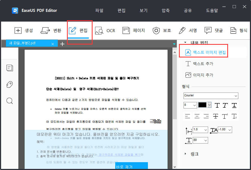Open the font size dropdown
251x170 pixels.
point(190,105)
